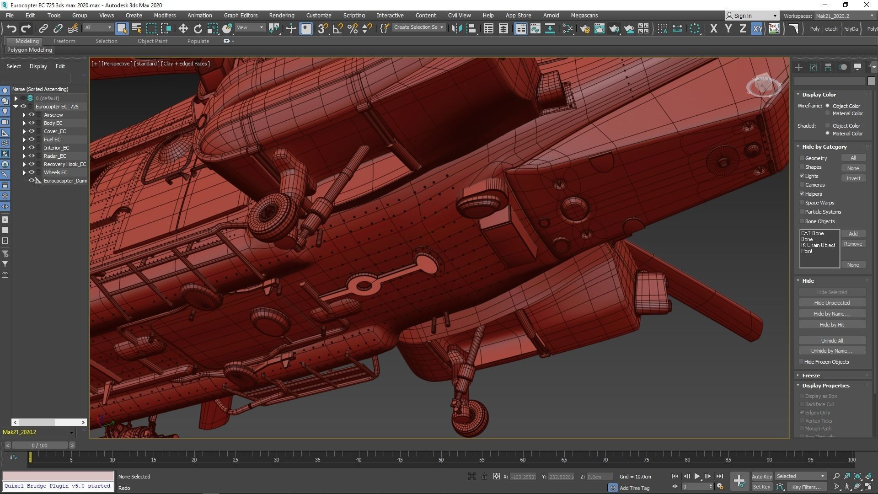Toggle the Angle Snap icon
The image size is (878, 494).
[337, 29]
